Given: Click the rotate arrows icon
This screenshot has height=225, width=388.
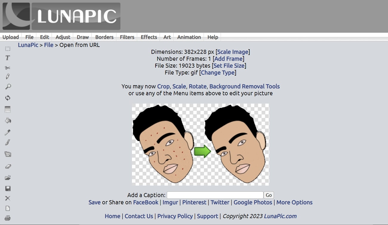Looking at the screenshot, I should (8, 98).
